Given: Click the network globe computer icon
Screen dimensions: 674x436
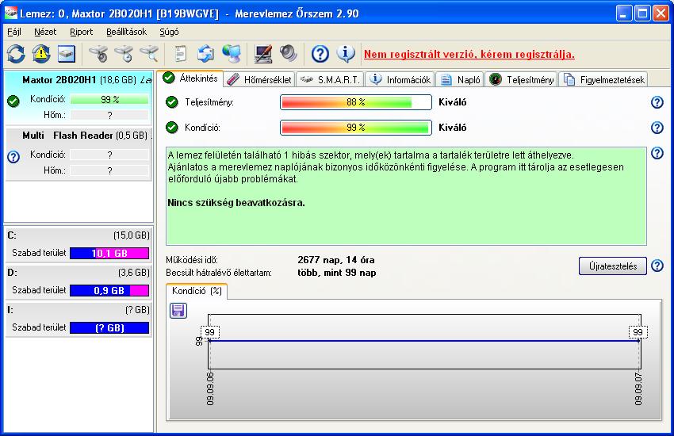Looking at the screenshot, I should (x=232, y=54).
